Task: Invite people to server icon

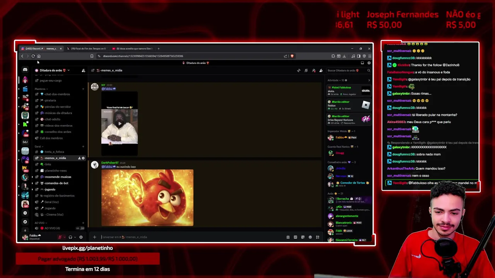Action: 83,70
